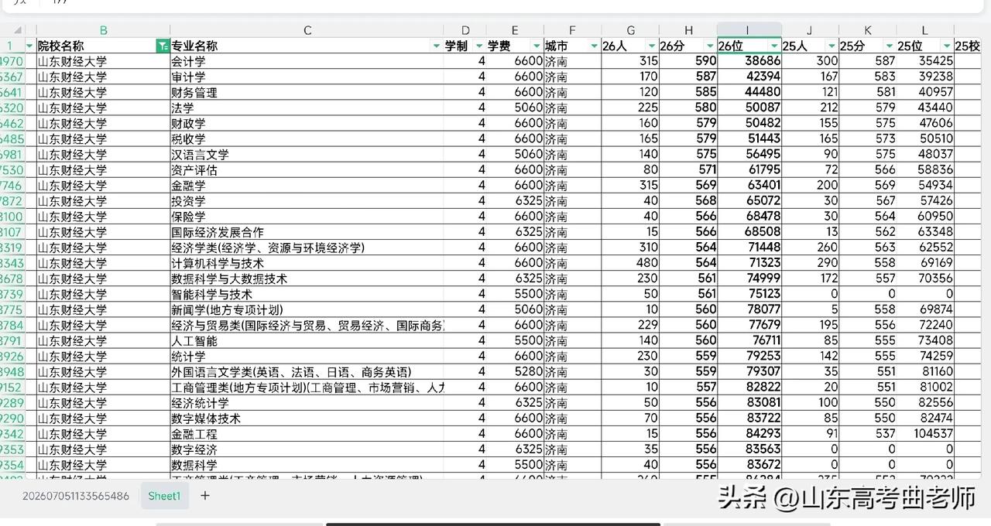The width and height of the screenshot is (991, 526).
Task: Select the 金融工程 major cell
Action: (307, 434)
